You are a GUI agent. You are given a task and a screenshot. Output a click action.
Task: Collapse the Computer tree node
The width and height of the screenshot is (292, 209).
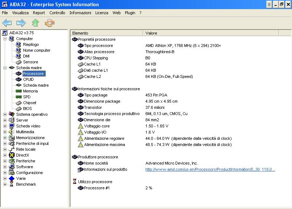pos(5,39)
